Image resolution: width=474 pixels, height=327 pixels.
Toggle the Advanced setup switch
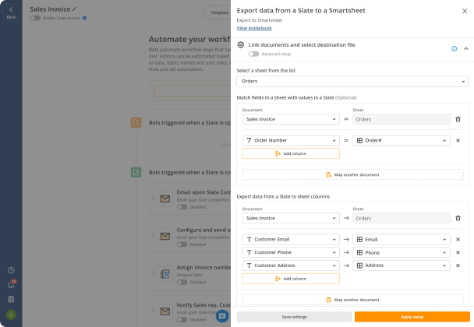pyautogui.click(x=253, y=54)
